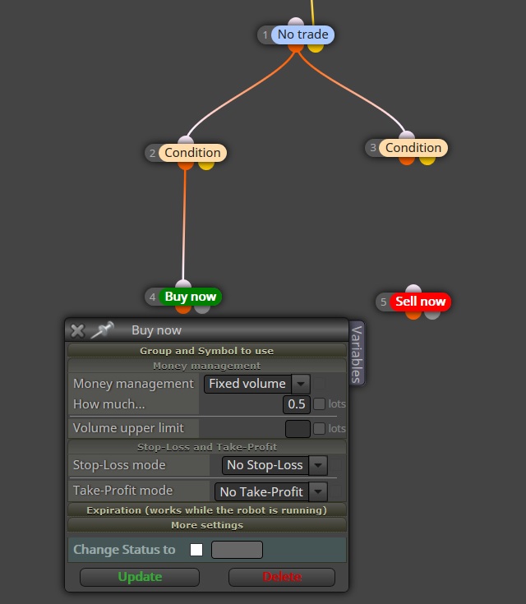Click the Stop-Loss mode label
This screenshot has height=604, width=526.
119,465
